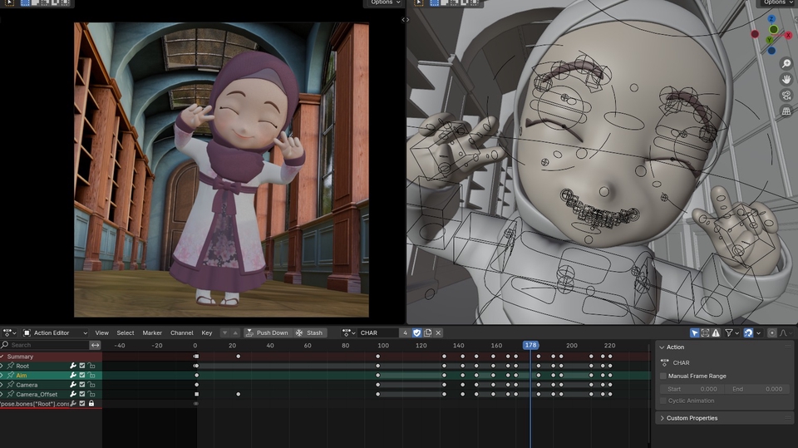Click the pan view hand icon
Image resolution: width=798 pixels, height=448 pixels.
786,79
